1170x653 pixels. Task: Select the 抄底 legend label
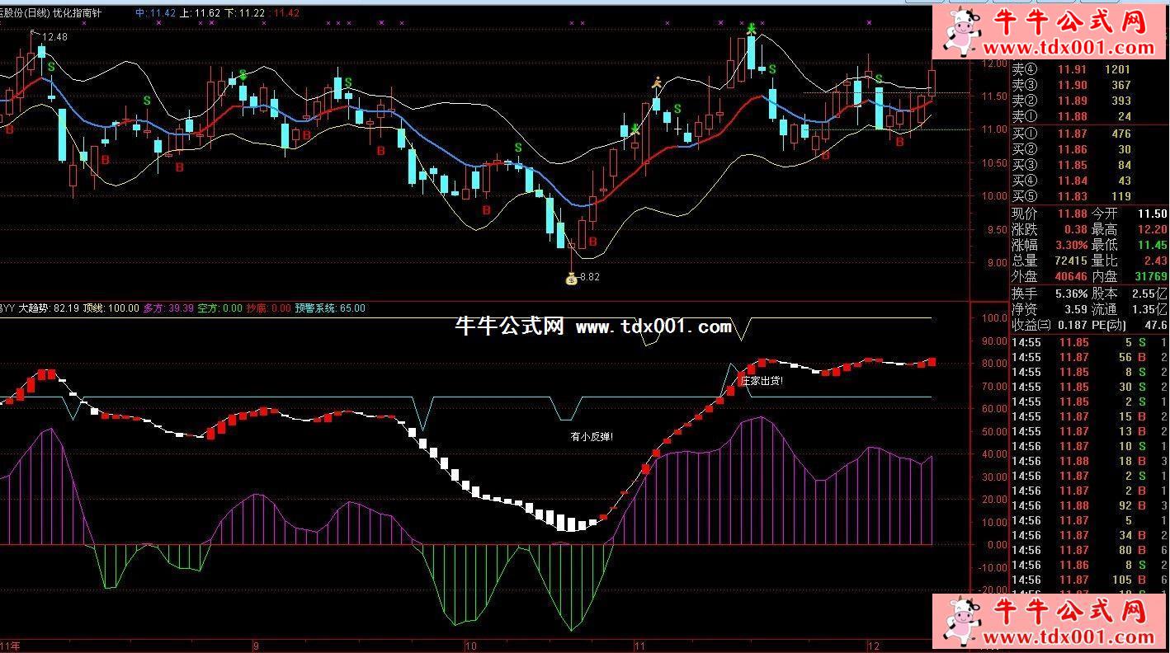click(x=257, y=308)
